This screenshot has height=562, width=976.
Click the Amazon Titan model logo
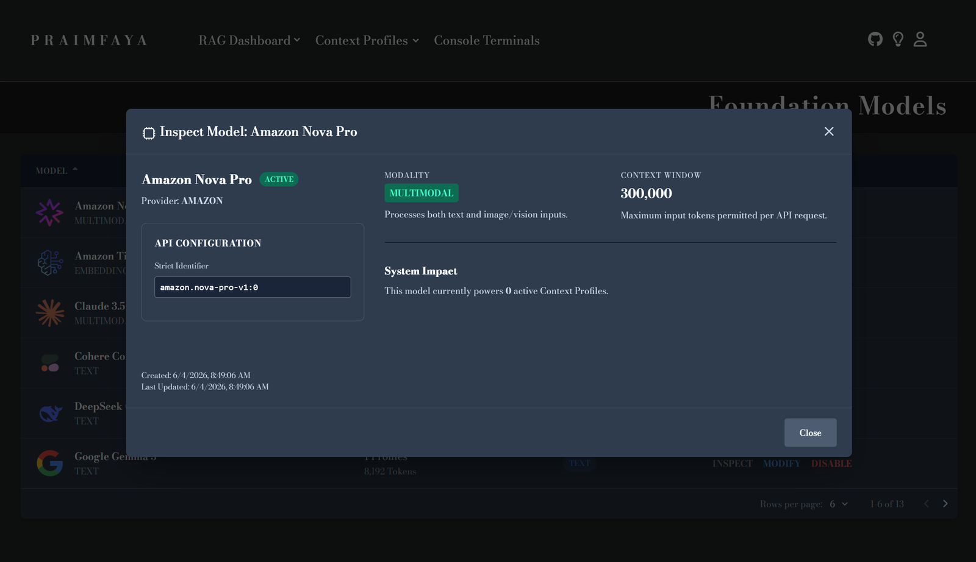tap(49, 262)
